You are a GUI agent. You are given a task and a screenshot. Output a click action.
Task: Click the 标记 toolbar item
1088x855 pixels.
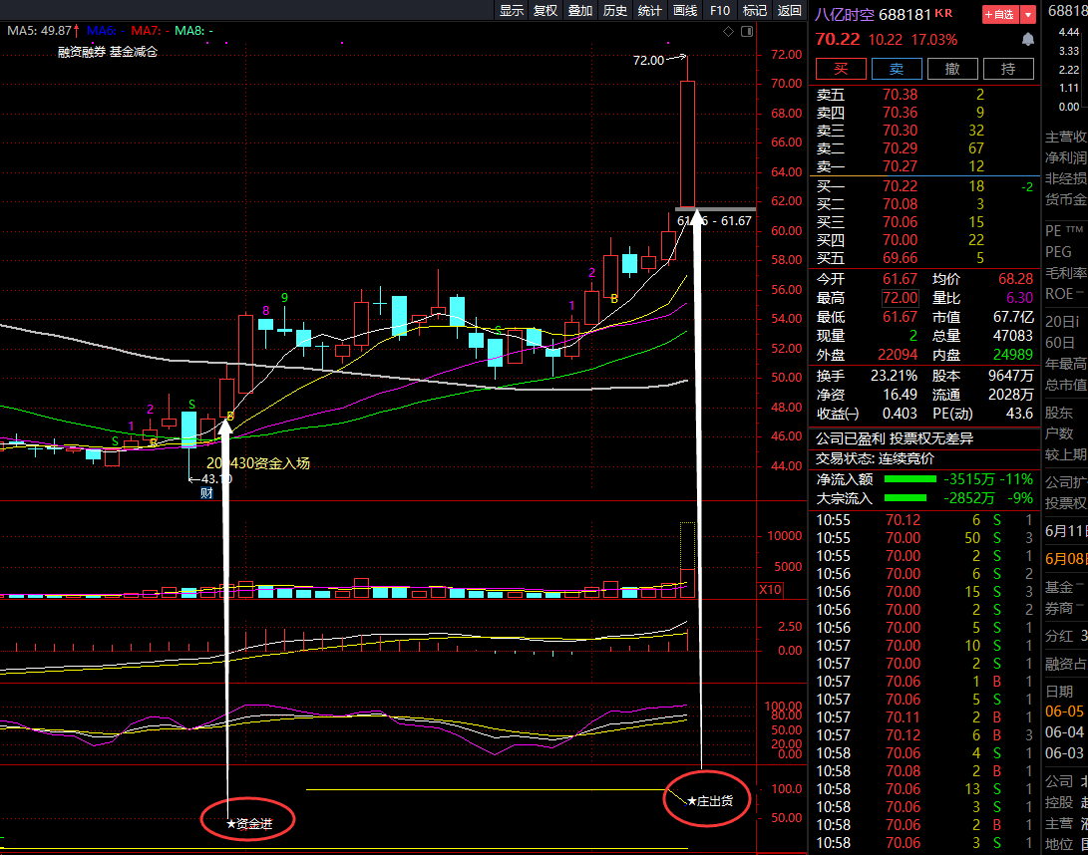(x=754, y=10)
